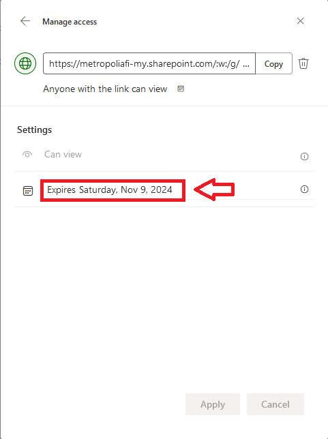The width and height of the screenshot is (328, 439).
Task: Select the sharepoint link URL field
Action: [x=149, y=63]
